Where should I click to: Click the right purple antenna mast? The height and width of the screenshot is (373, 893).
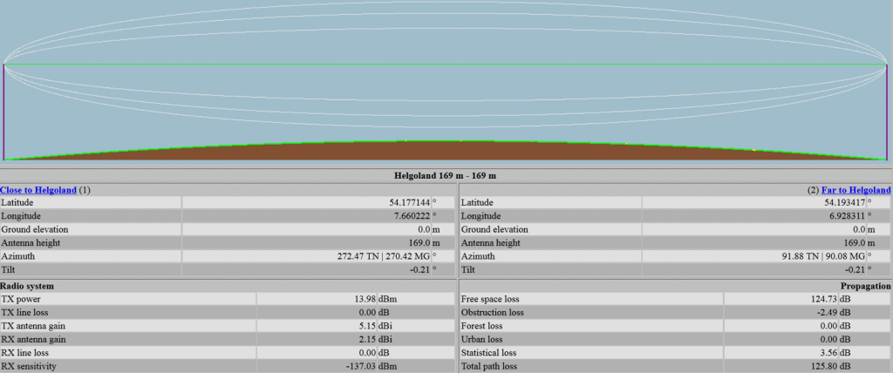tap(887, 112)
